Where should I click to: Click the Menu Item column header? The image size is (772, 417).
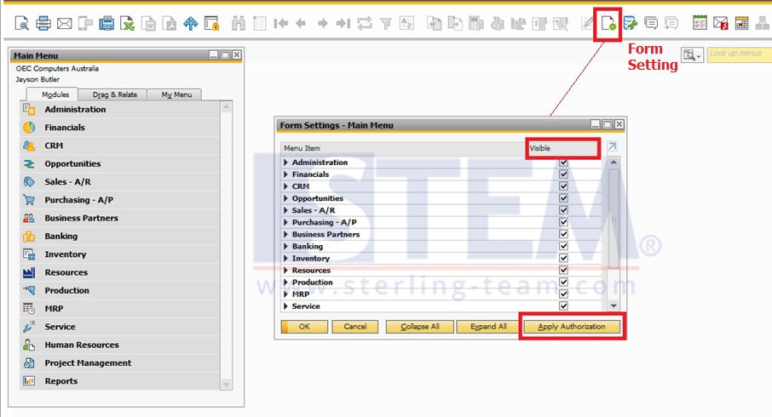click(x=403, y=148)
